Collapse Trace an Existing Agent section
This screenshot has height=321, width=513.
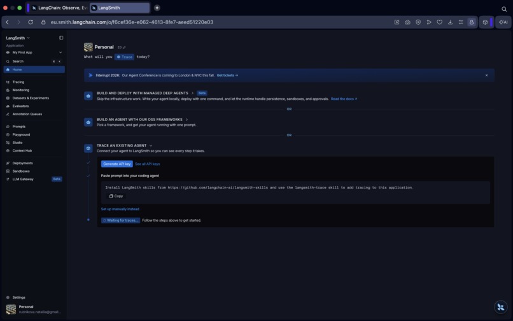(151, 145)
